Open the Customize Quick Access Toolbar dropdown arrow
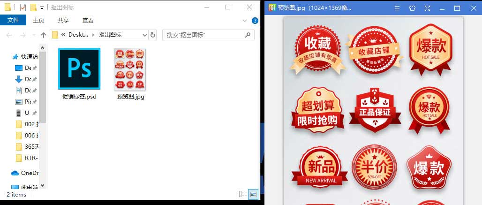The height and width of the screenshot is (205, 482). coord(42,8)
